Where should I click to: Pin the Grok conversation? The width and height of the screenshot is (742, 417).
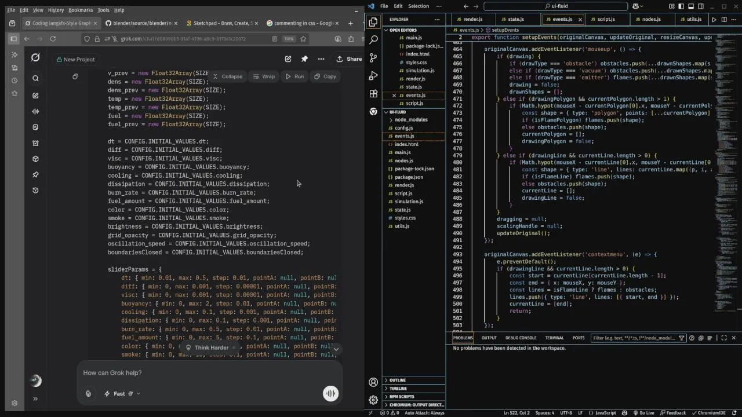(304, 58)
